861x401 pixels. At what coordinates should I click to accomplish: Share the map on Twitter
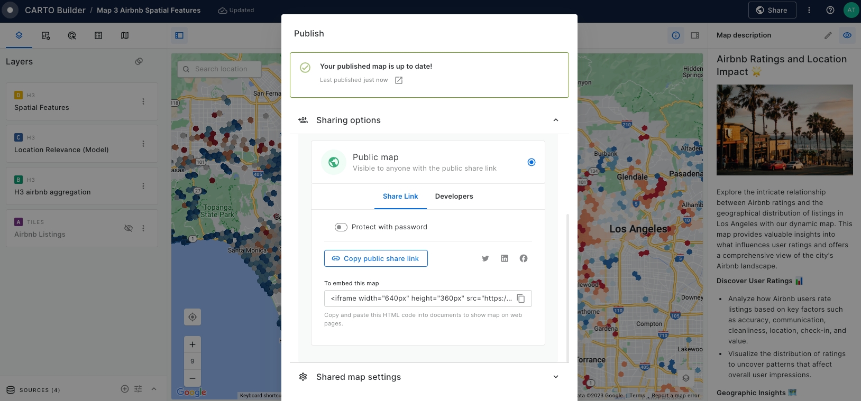coord(486,258)
